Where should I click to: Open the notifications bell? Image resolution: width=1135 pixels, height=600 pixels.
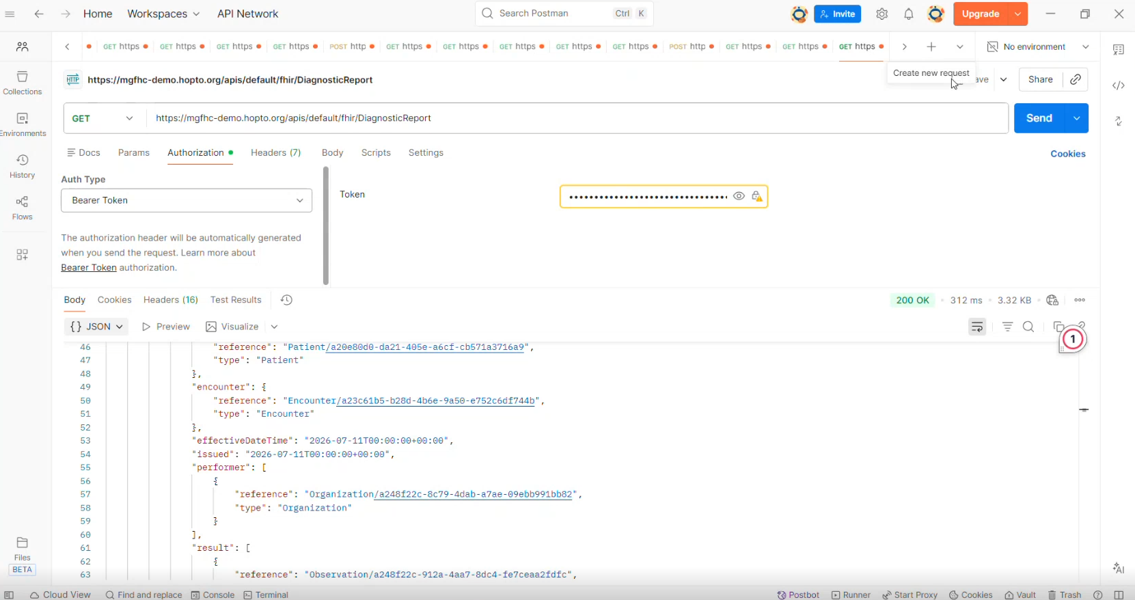click(909, 14)
